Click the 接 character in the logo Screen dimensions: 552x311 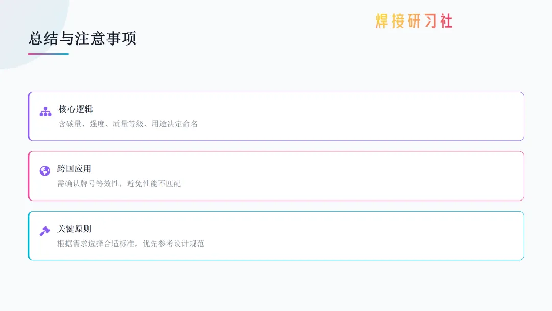tap(398, 21)
